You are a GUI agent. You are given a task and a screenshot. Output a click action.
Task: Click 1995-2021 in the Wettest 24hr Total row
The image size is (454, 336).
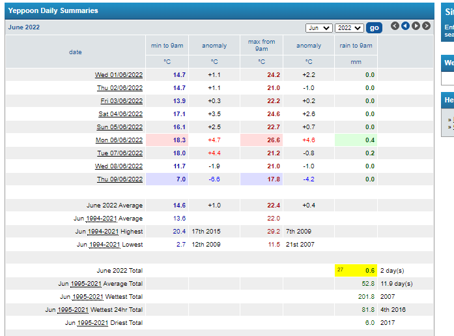point(72,310)
